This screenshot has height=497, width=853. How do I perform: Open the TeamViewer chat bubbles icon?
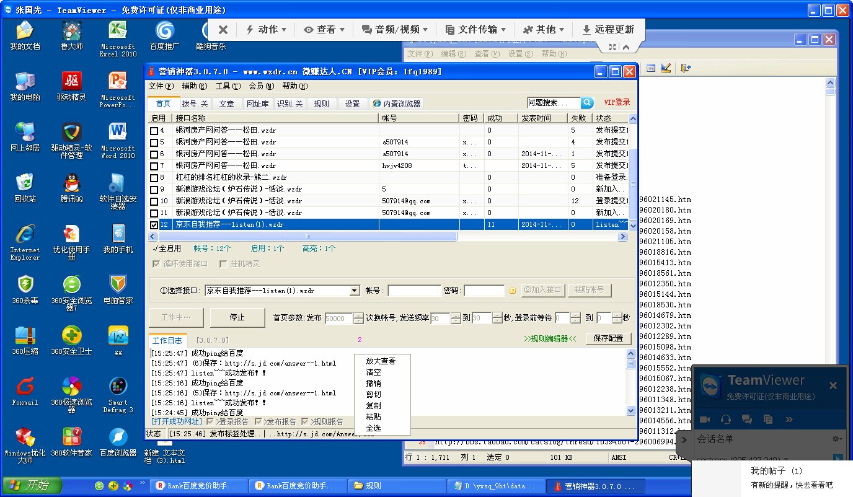pos(746,420)
